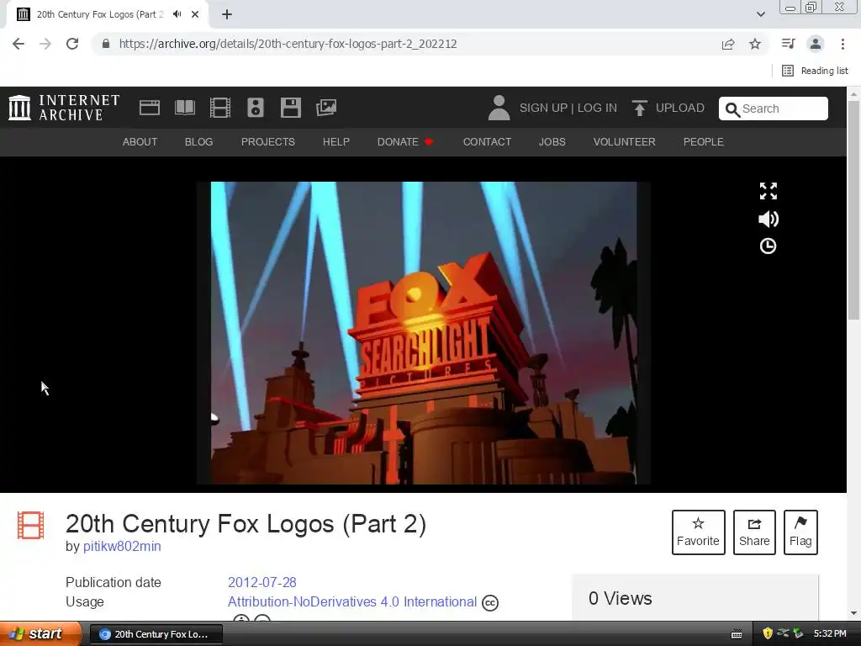Click the Creative Commons icon
Image resolution: width=861 pixels, height=646 pixels.
[490, 603]
